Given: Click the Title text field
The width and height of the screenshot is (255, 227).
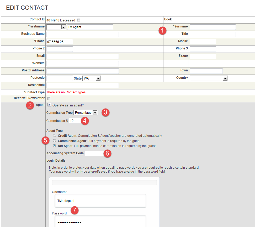Looking at the screenshot, I should [x=213, y=34].
